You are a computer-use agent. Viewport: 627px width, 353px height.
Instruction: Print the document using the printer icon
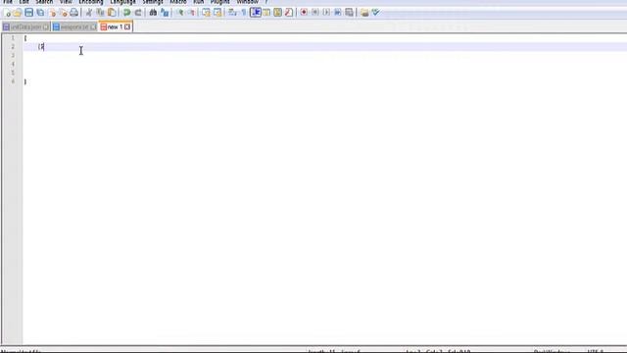click(x=74, y=13)
